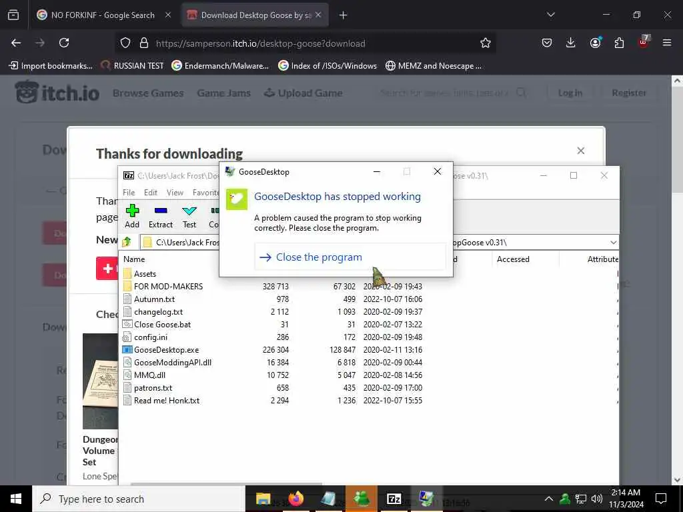Click Import bookmarks item
The image size is (683, 512).
pos(51,66)
